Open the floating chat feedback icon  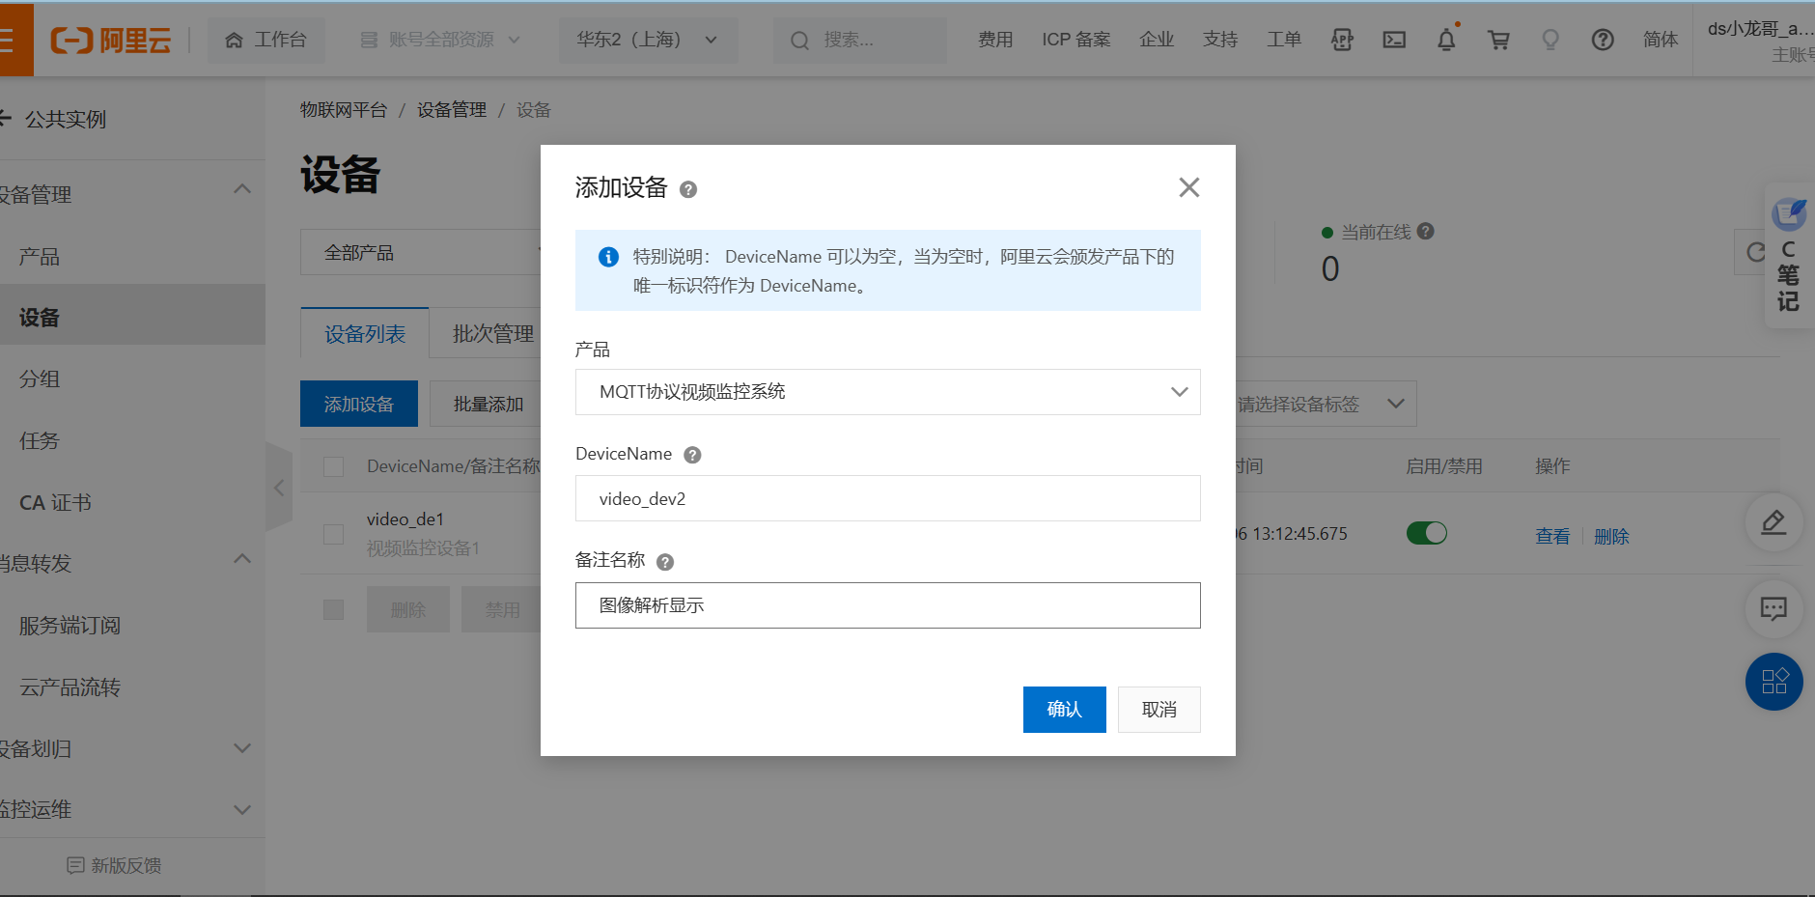point(1773,608)
